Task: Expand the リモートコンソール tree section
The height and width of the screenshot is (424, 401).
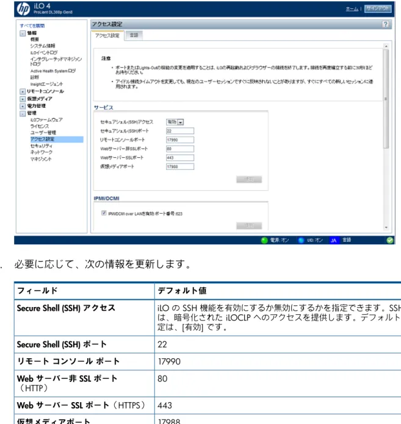Action: coord(23,91)
